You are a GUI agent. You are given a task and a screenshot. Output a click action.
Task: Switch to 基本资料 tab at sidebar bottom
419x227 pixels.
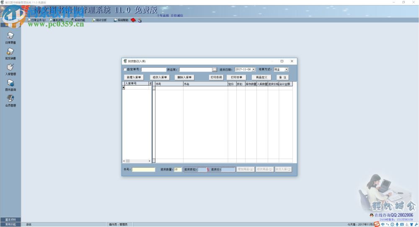10,219
